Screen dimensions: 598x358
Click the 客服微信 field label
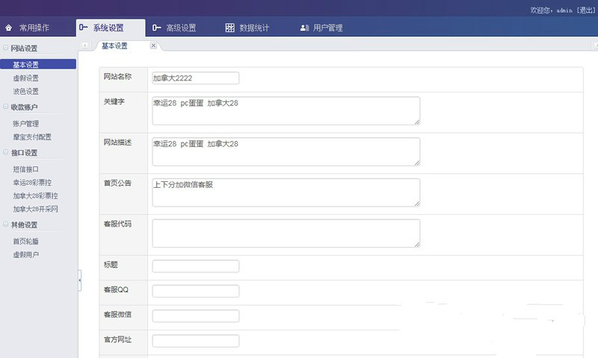tap(117, 315)
